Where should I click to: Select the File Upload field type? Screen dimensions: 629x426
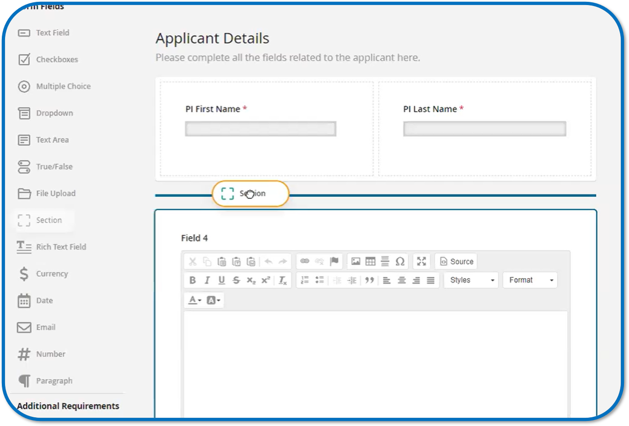46,193
